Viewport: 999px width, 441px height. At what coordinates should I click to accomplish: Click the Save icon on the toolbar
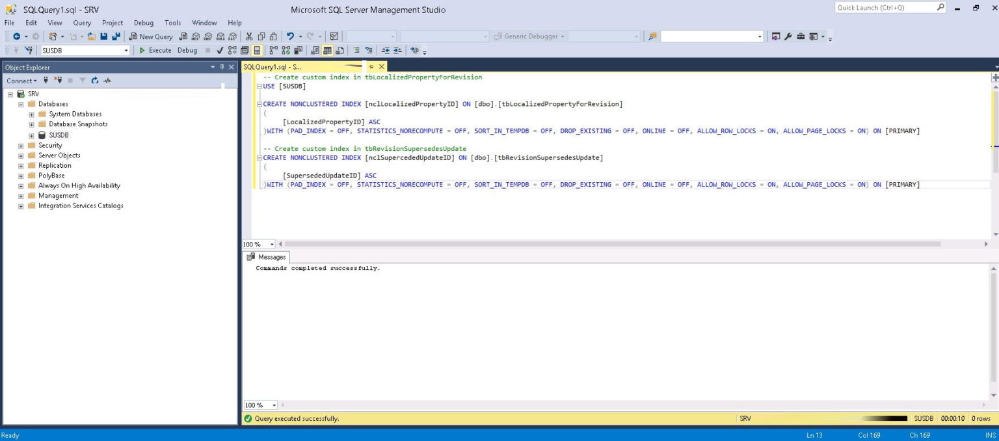104,36
